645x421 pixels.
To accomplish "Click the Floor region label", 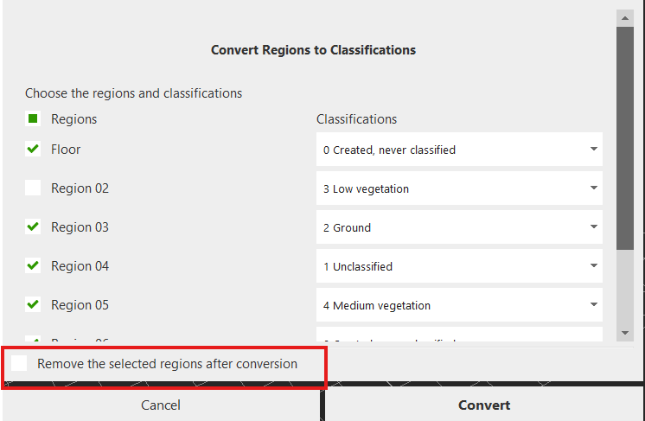I will 66,150.
